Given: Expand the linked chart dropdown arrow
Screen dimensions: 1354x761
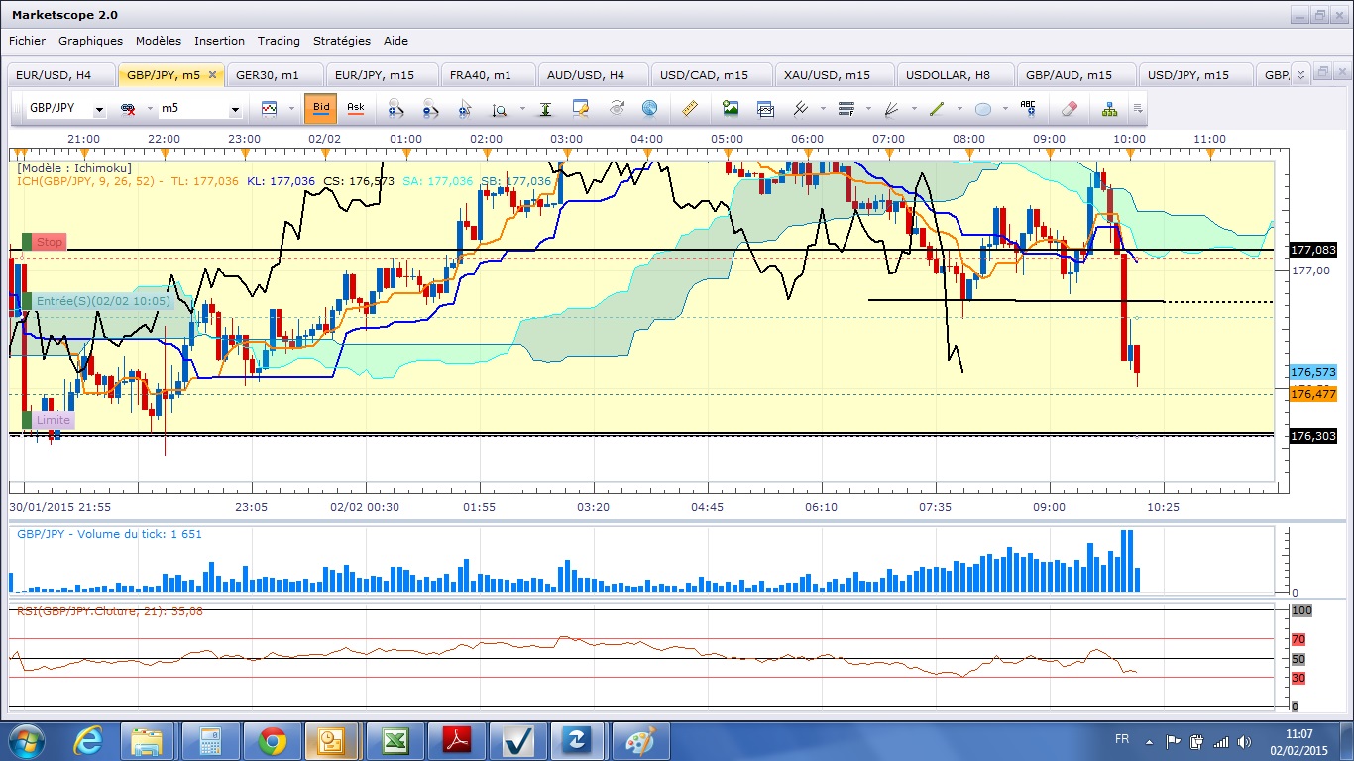Looking at the screenshot, I should click(149, 109).
